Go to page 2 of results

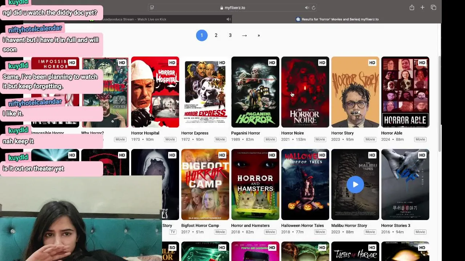tap(216, 35)
